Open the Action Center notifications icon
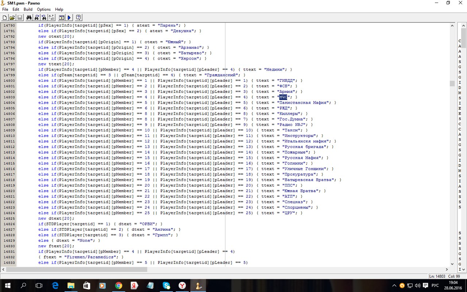 [x=426, y=285]
